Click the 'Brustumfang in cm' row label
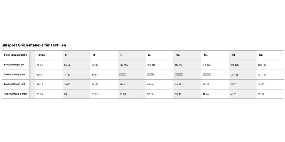This screenshot has width=285, height=142. point(14,65)
